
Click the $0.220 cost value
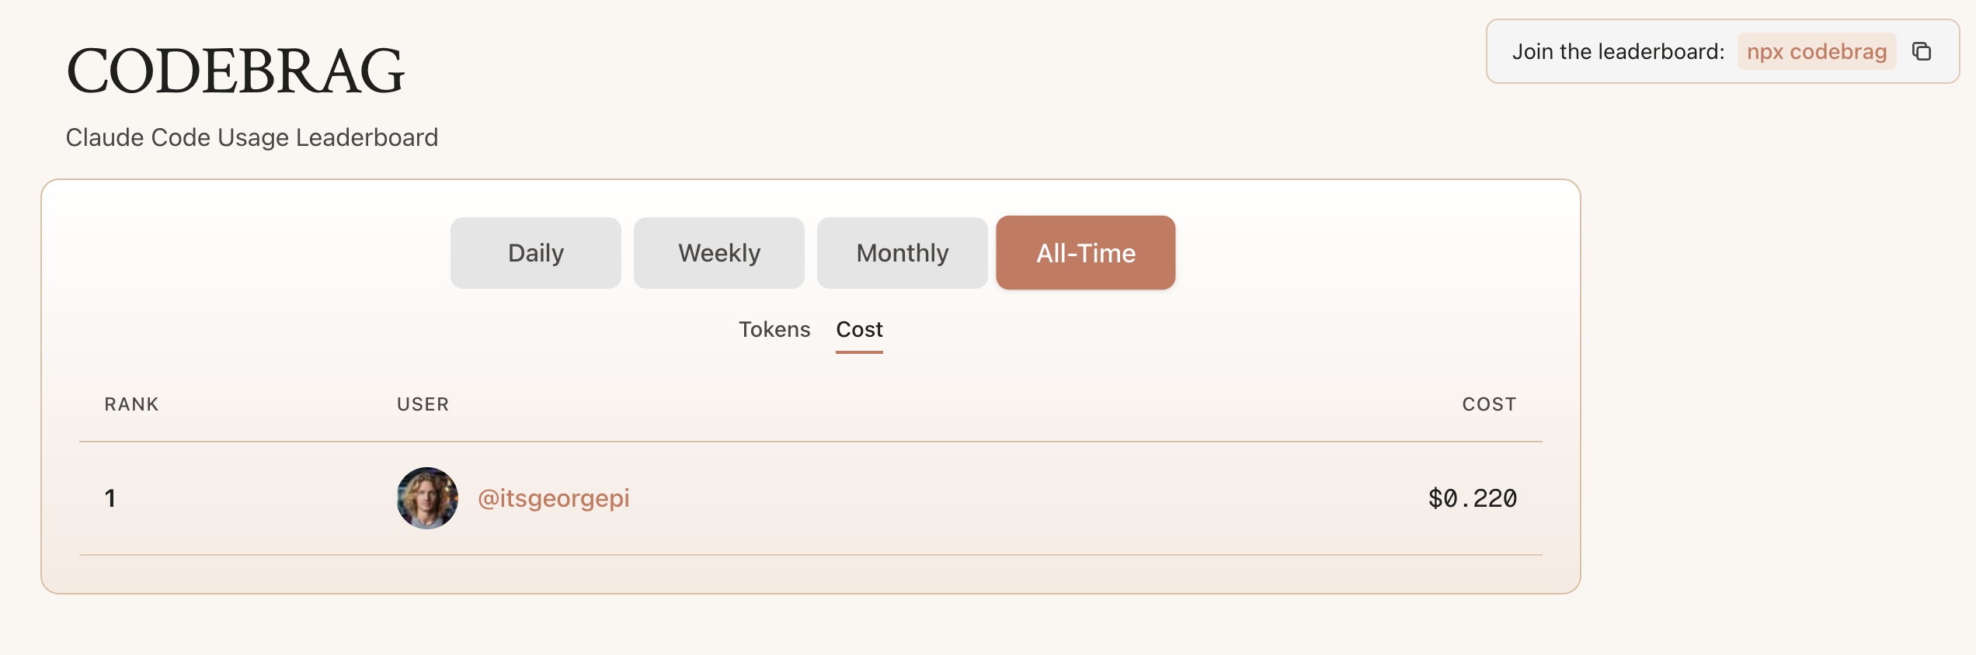(1472, 498)
